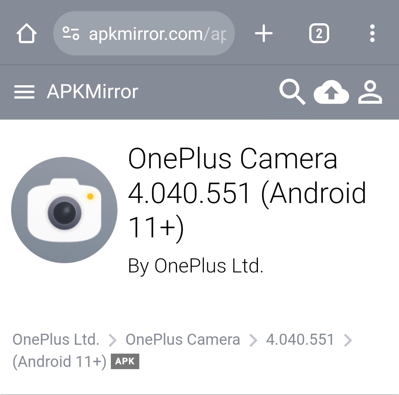
Task: Click the gray APK badge label
Action: coord(125,361)
